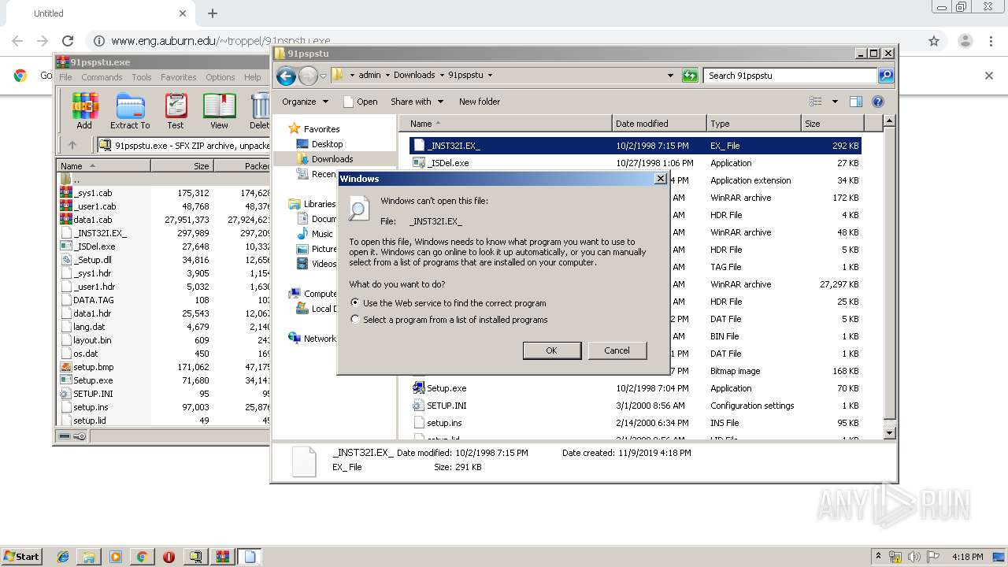Click the Explorer vertical scrollbar down arrow

[889, 432]
